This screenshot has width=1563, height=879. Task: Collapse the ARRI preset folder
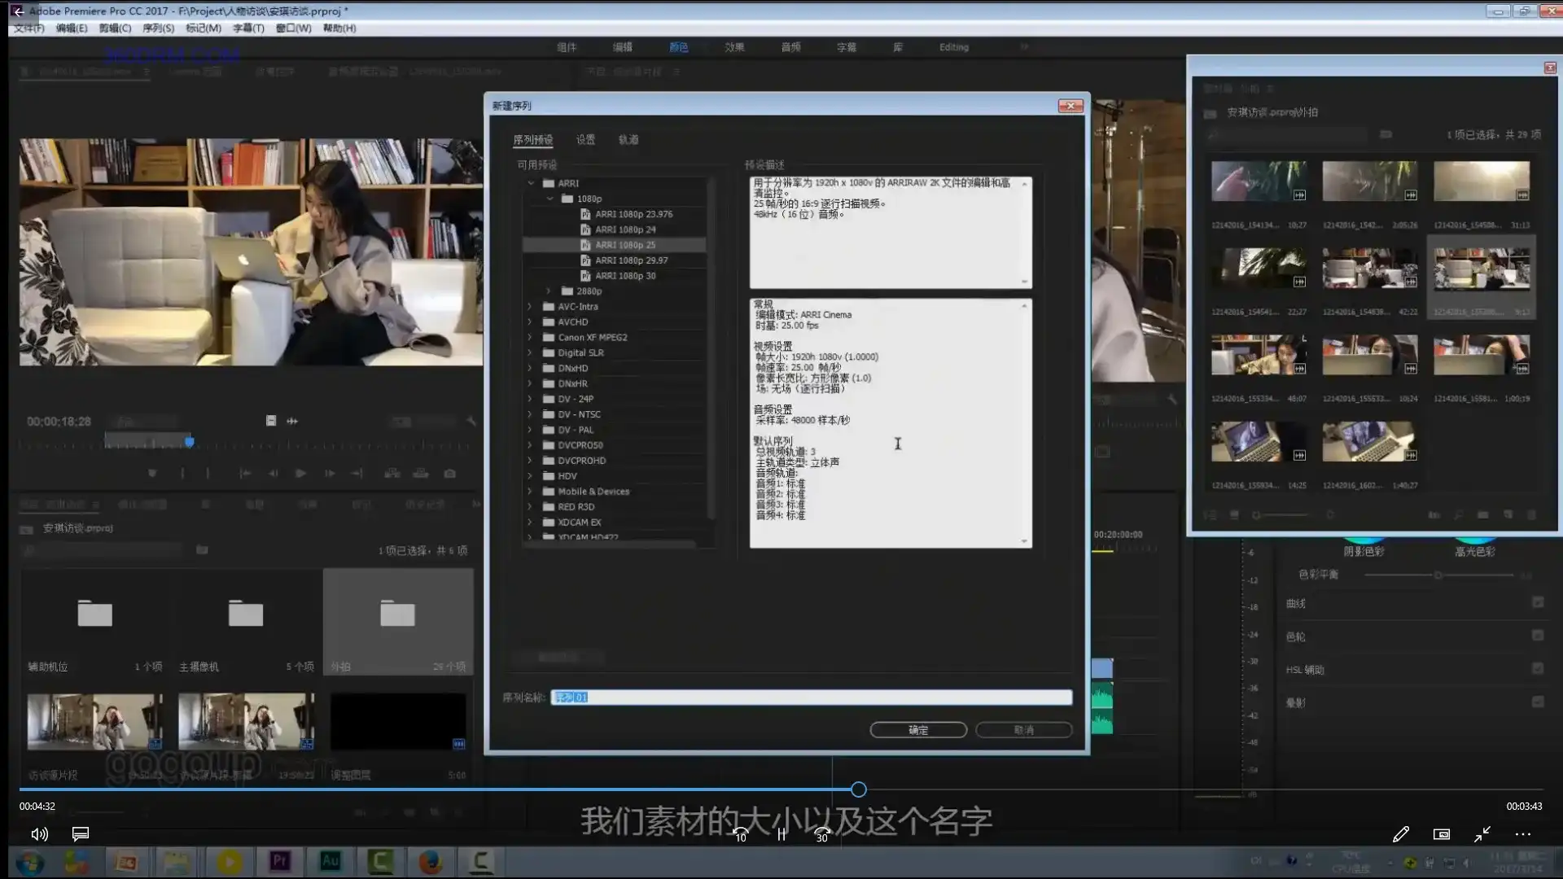click(x=531, y=183)
